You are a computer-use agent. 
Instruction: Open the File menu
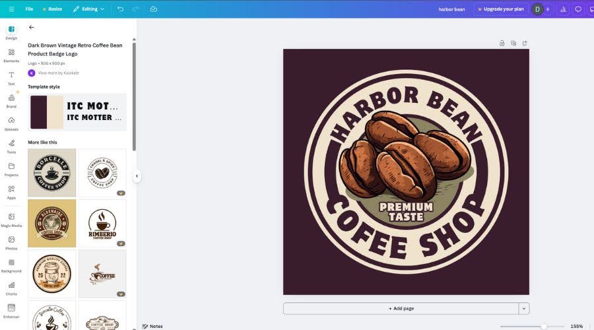point(29,9)
